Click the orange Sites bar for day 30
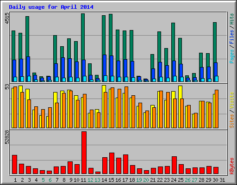237x185 pixels. [x=217, y=109]
